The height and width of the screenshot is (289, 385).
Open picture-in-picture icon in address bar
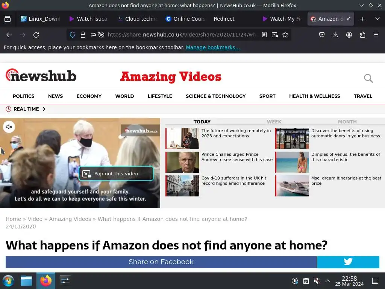coord(275,35)
